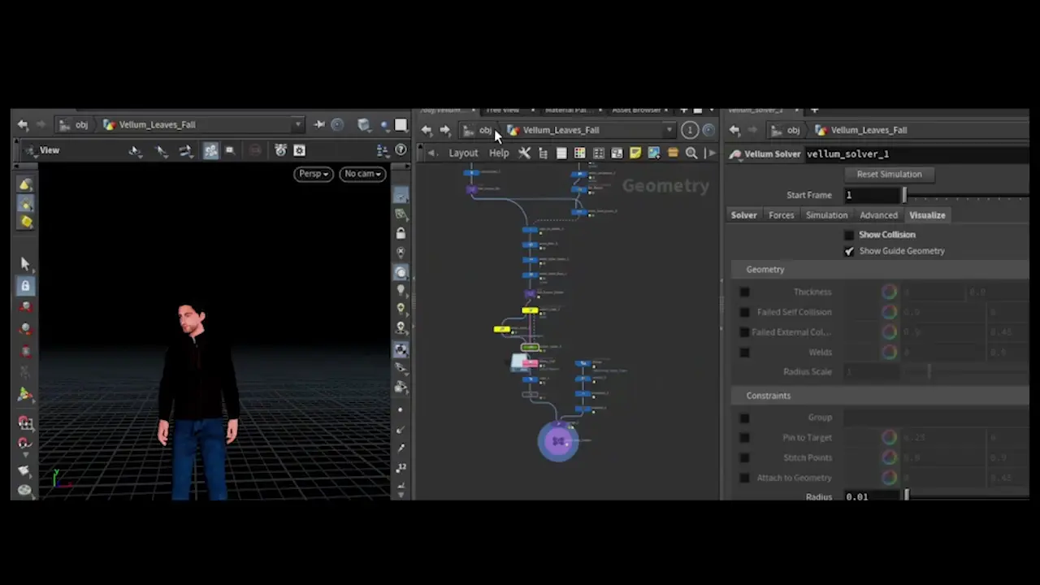Switch to the Forces tab

[781, 215]
